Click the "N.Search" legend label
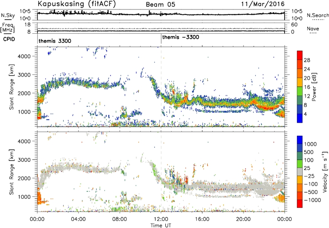Screen dimensions: 329x228 click(x=317, y=15)
